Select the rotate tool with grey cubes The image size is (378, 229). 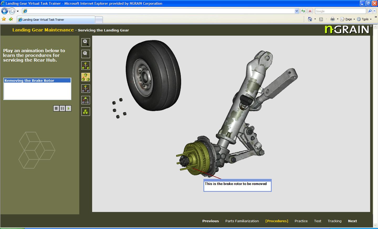pos(86,100)
